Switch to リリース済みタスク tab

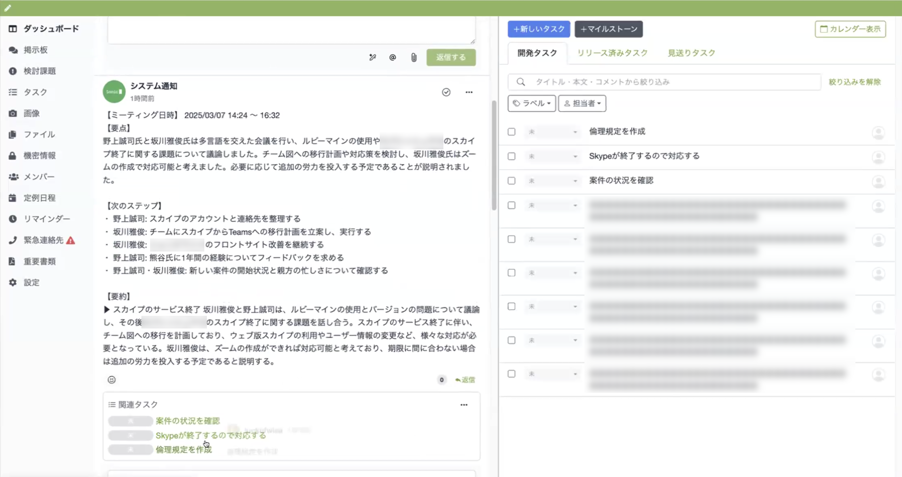point(612,53)
